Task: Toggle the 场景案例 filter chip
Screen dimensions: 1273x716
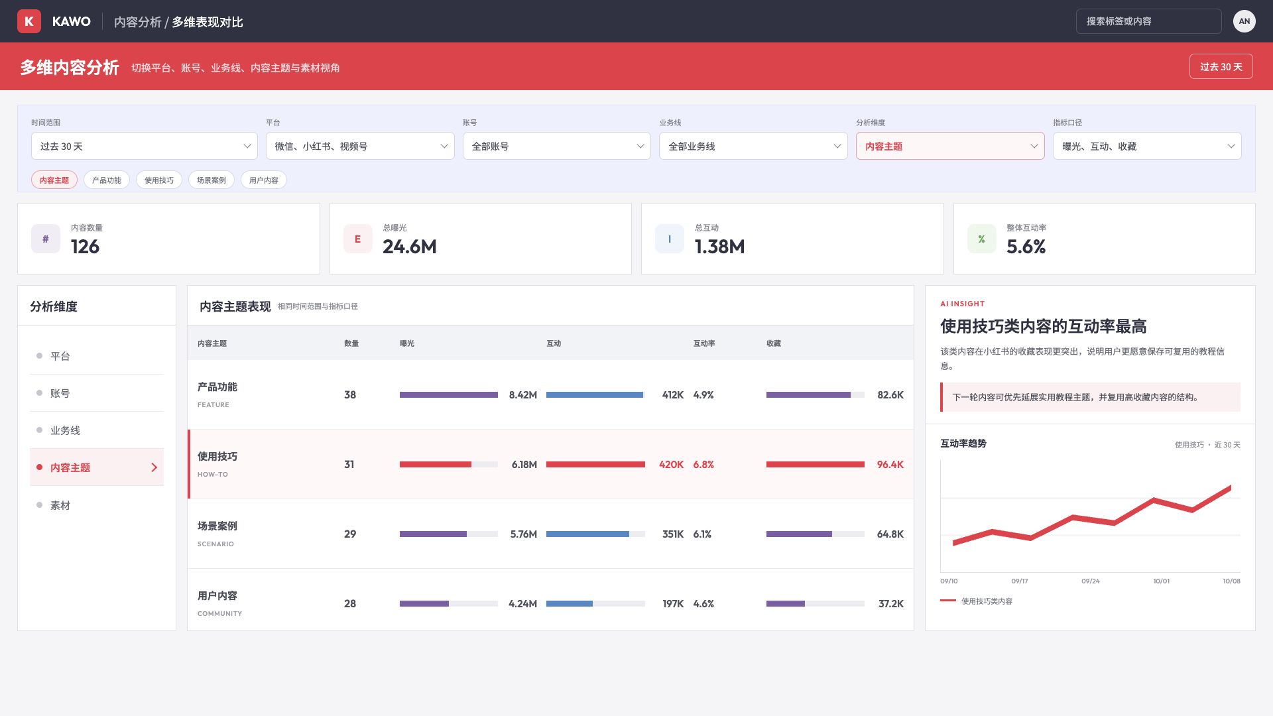Action: pyautogui.click(x=212, y=180)
